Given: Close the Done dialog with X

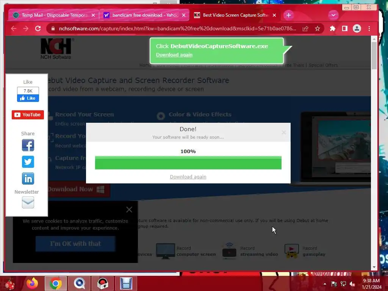Looking at the screenshot, I should (284, 133).
